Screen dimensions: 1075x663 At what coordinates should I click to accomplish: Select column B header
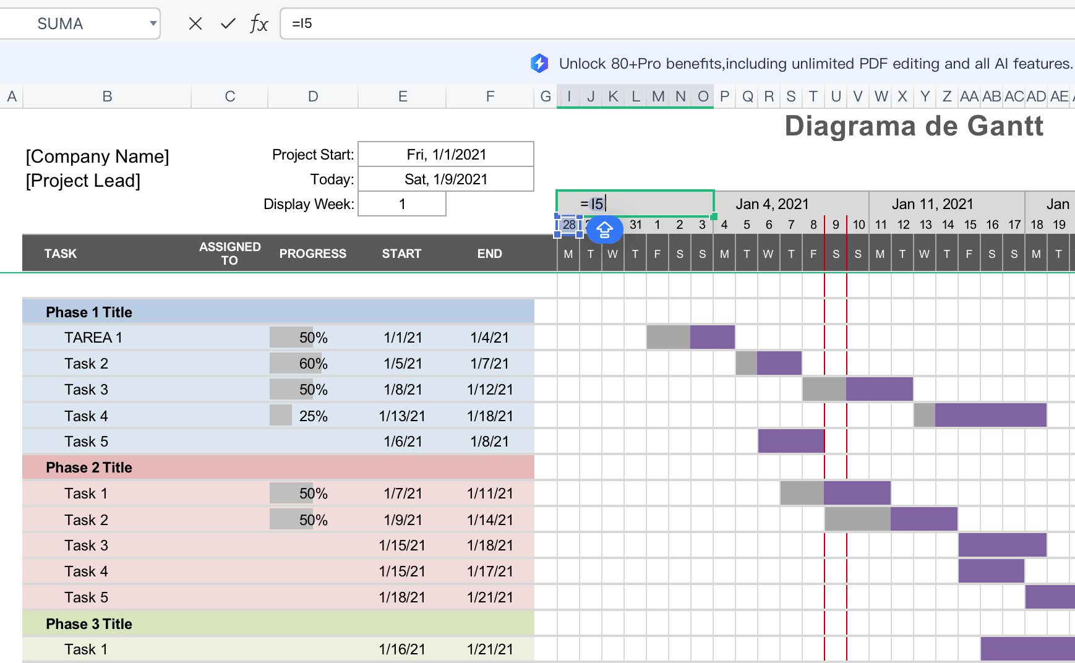[107, 96]
